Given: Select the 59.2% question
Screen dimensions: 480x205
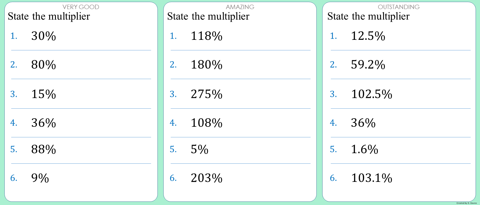Looking at the screenshot, I should pos(368,65).
